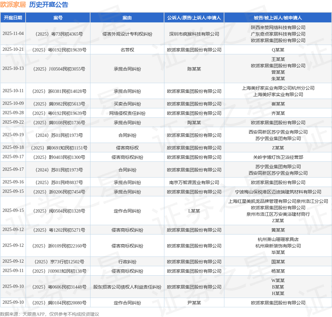Click plaintiff 南京万智源置业有限公司
Screen dimensions: 332x317
coord(194,182)
